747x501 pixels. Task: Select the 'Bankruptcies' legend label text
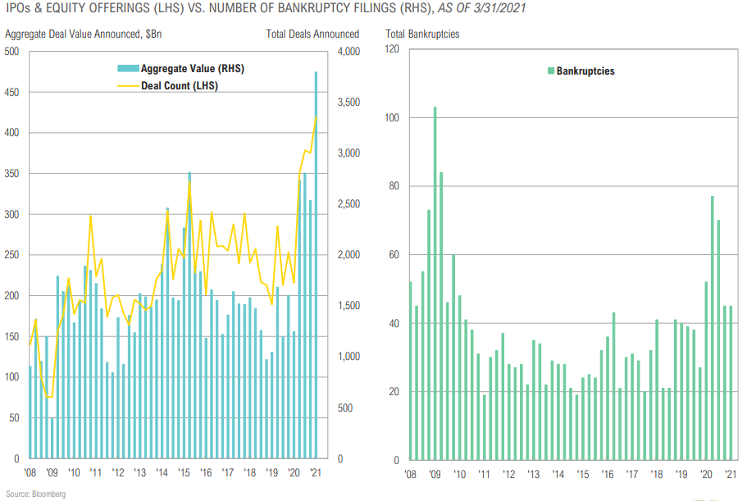click(x=585, y=71)
